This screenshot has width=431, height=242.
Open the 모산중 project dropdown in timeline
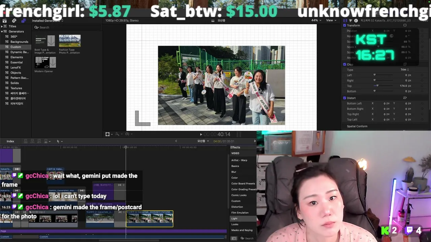[x=203, y=141]
